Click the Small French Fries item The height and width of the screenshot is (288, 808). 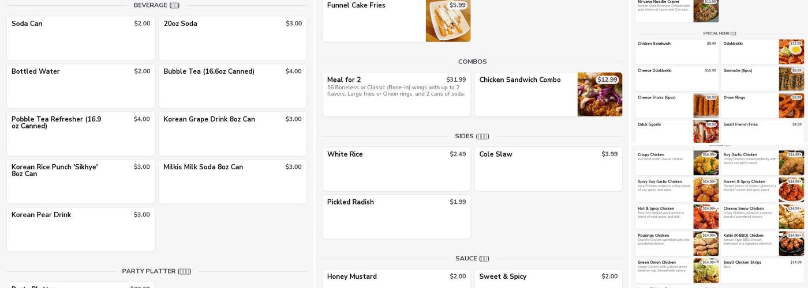pos(762,131)
